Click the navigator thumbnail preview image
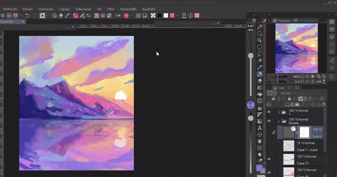This screenshot has height=177, width=337. (x=297, y=48)
